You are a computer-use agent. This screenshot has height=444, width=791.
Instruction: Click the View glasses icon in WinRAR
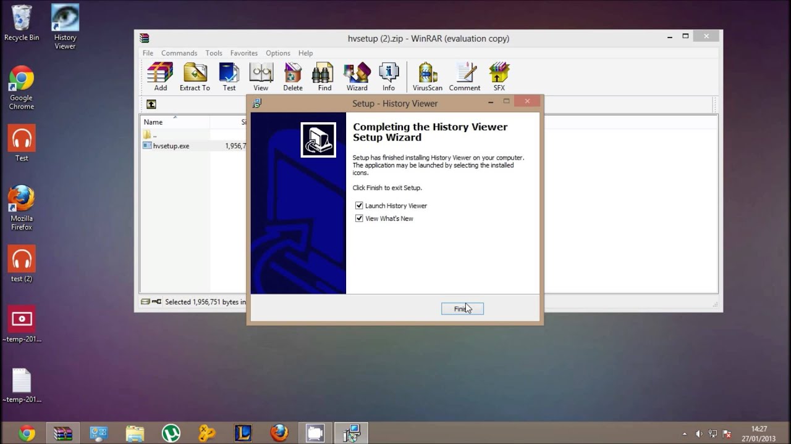click(x=261, y=76)
